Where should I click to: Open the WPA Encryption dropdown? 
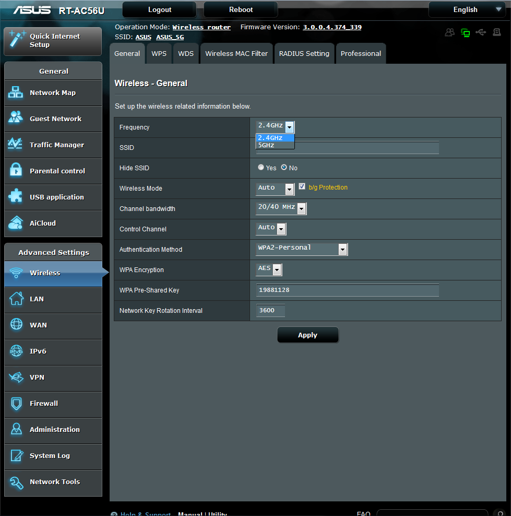pyautogui.click(x=269, y=269)
